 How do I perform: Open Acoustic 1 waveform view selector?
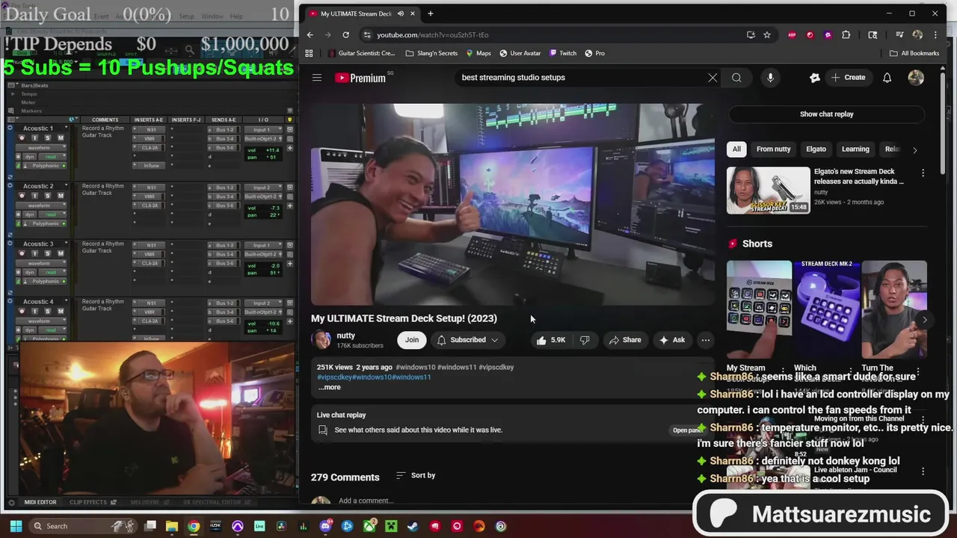42,148
